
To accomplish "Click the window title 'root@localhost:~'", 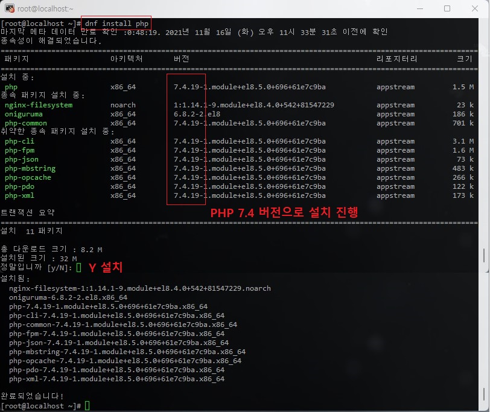I will point(45,8).
